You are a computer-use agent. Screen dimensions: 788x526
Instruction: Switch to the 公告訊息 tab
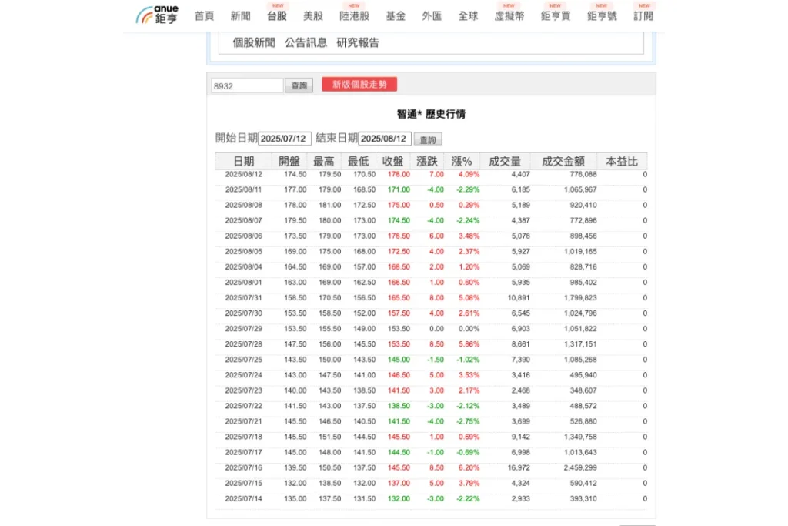point(306,43)
